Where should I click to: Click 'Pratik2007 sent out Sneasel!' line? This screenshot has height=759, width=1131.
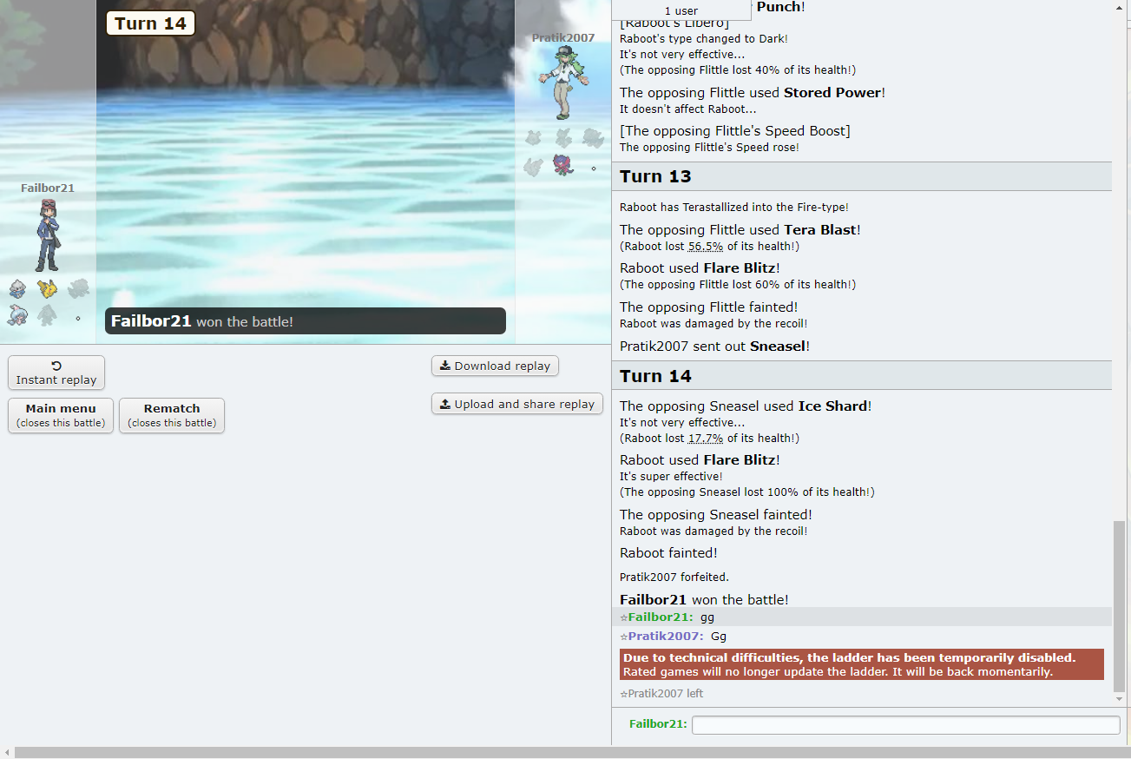click(x=715, y=346)
